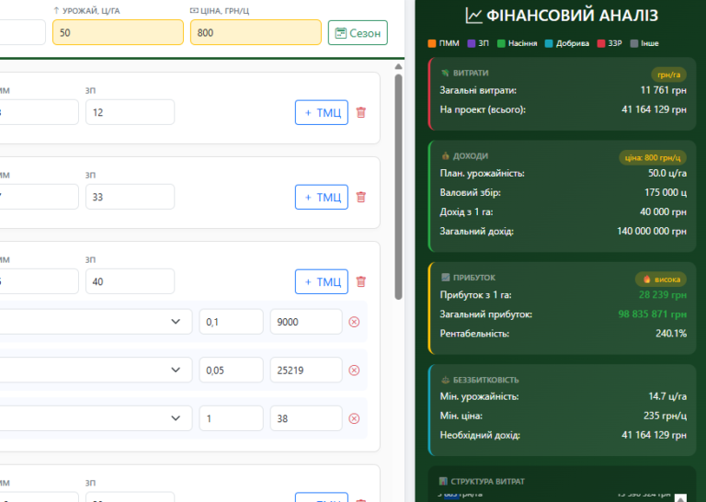The height and width of the screenshot is (502, 706).
Task: Click the orange ПММ legend swatch
Action: click(x=432, y=43)
